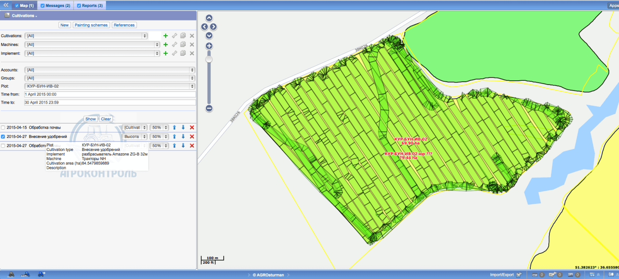Zoom in on the map
The image size is (619, 279).
pos(209,46)
